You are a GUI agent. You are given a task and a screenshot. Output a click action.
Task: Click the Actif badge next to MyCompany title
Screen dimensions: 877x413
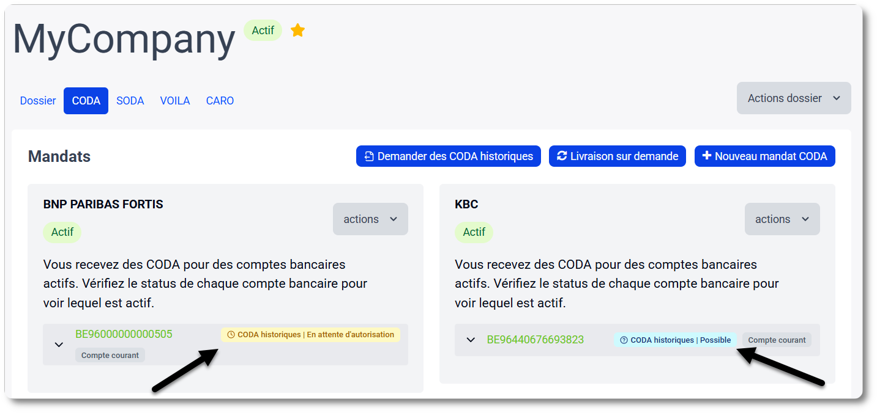pos(263,30)
